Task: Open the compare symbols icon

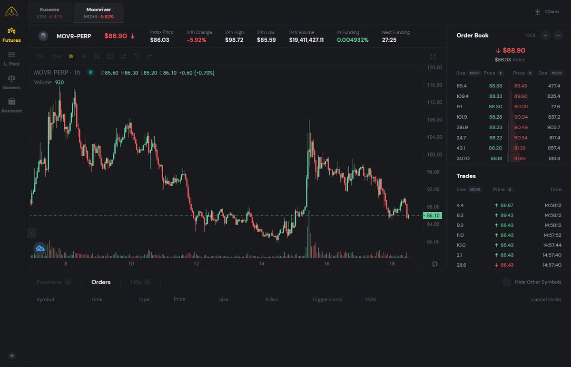Action: pyautogui.click(x=110, y=56)
